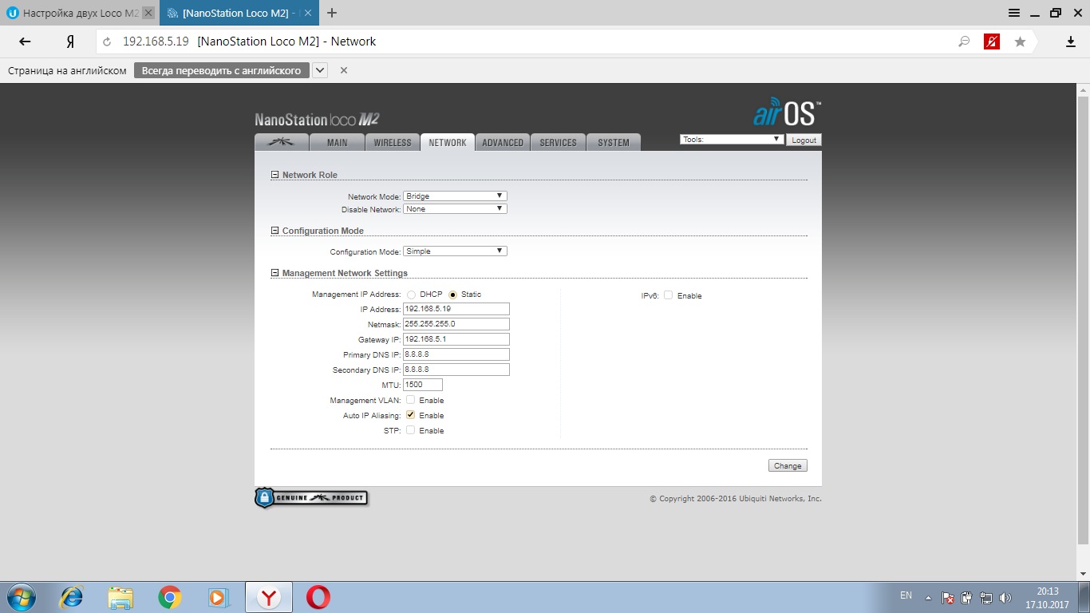This screenshot has width=1090, height=613.
Task: Enable the IPv6 checkbox
Action: pyautogui.click(x=669, y=295)
